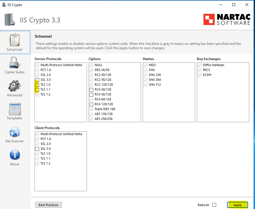Toggle server protocol TLS 1.1 checkbox
Image resolution: width=255 pixels, height=209 pixels.
(37, 90)
